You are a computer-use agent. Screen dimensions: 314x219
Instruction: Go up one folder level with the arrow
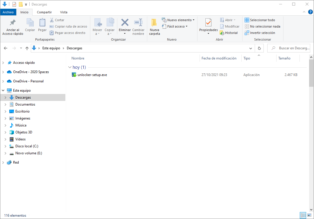27,48
